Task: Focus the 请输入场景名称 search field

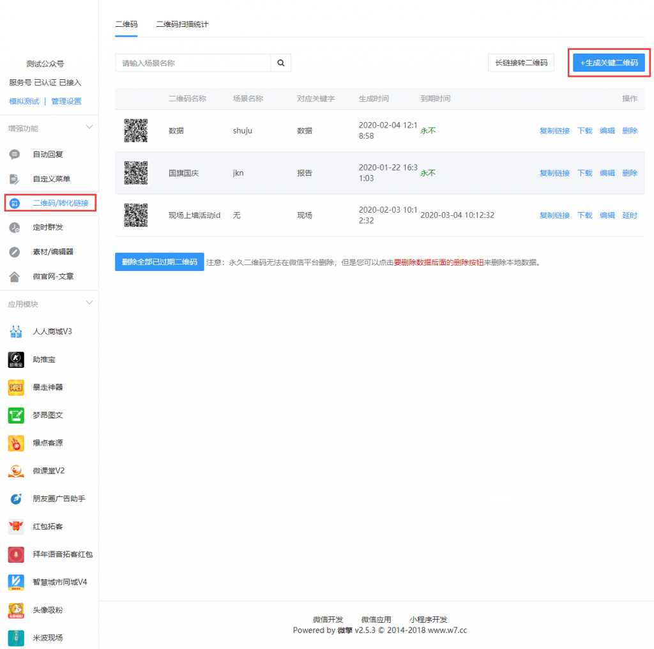Action: coord(193,63)
